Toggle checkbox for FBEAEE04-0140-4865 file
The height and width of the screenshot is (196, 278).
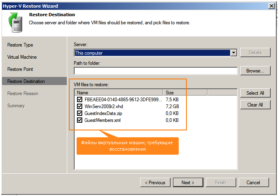pos(79,99)
